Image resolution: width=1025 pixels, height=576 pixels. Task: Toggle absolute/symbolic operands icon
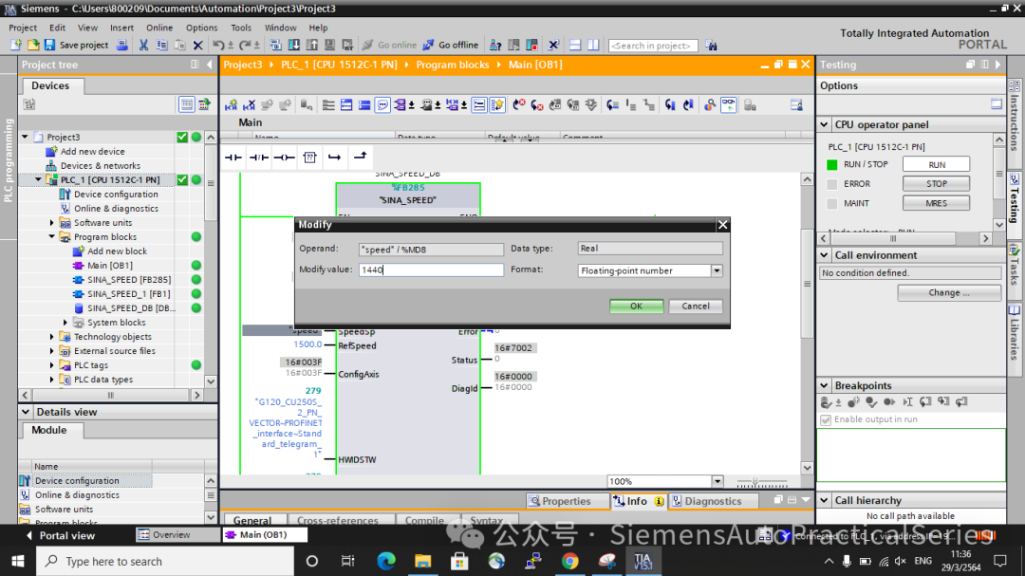[402, 104]
